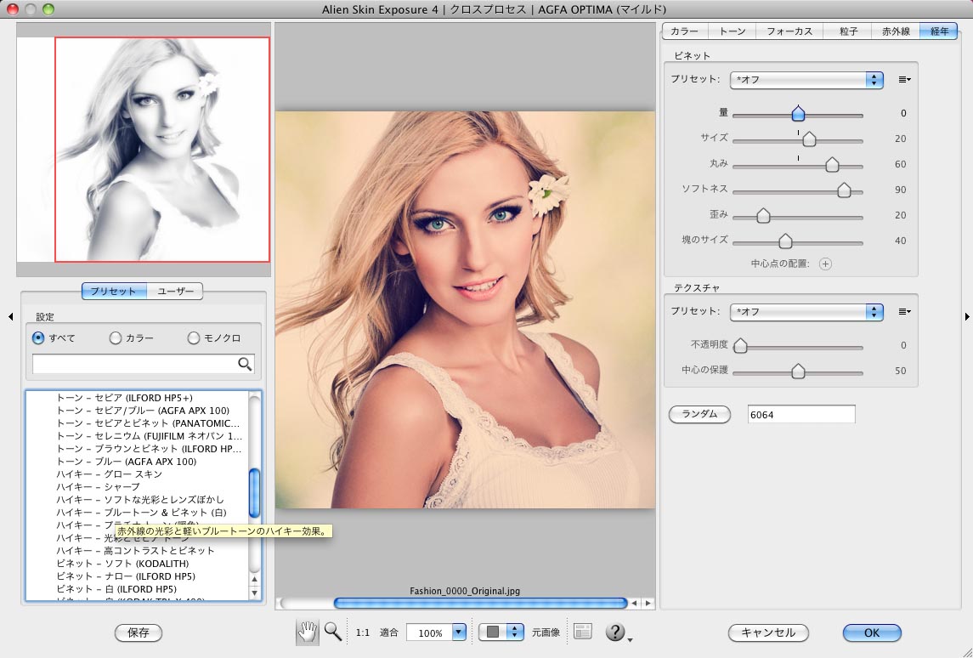Open the texture preset options menu icon

point(904,312)
